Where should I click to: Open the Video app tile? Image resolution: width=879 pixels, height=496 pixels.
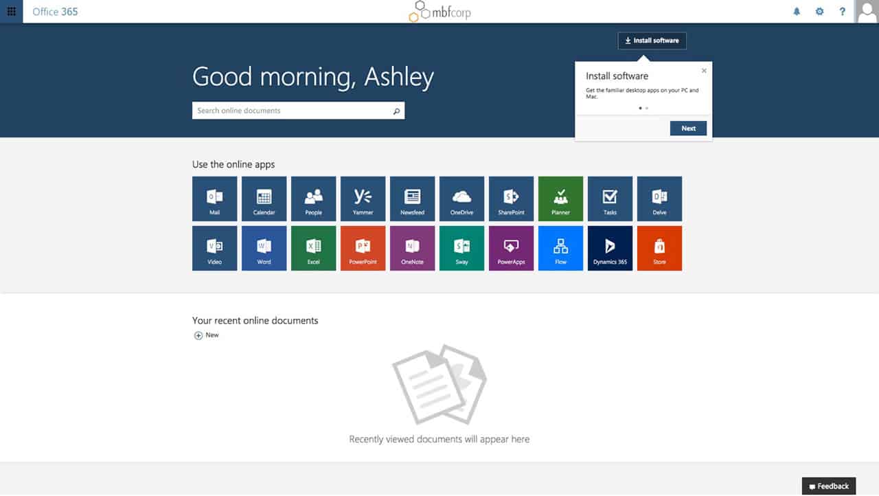click(x=215, y=248)
